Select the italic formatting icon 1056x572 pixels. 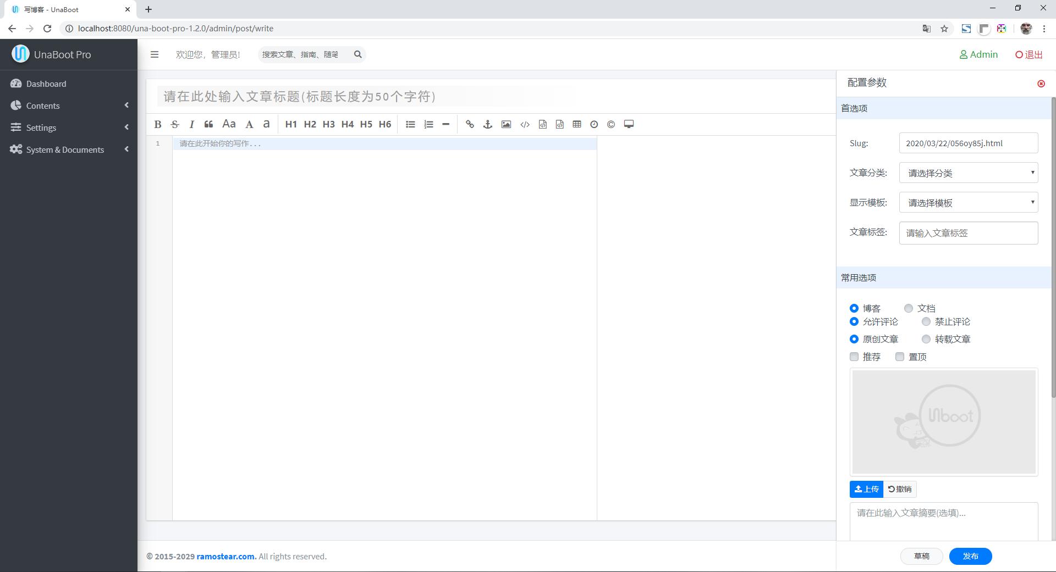pyautogui.click(x=191, y=124)
